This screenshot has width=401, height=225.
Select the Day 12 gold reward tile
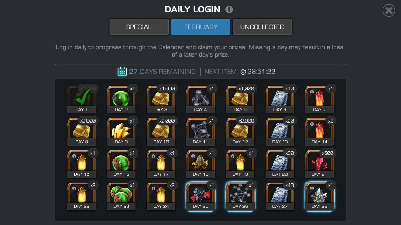tap(240, 132)
